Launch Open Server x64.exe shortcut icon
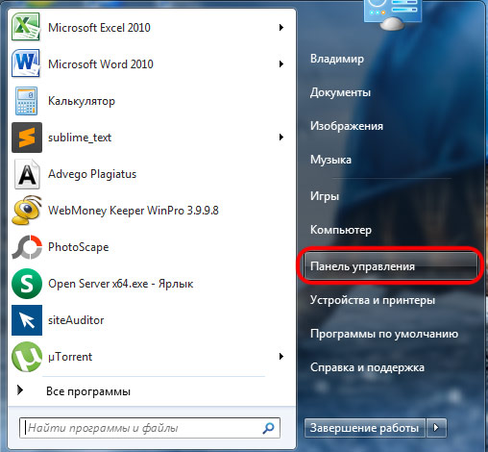The image size is (488, 452). pyautogui.click(x=27, y=284)
